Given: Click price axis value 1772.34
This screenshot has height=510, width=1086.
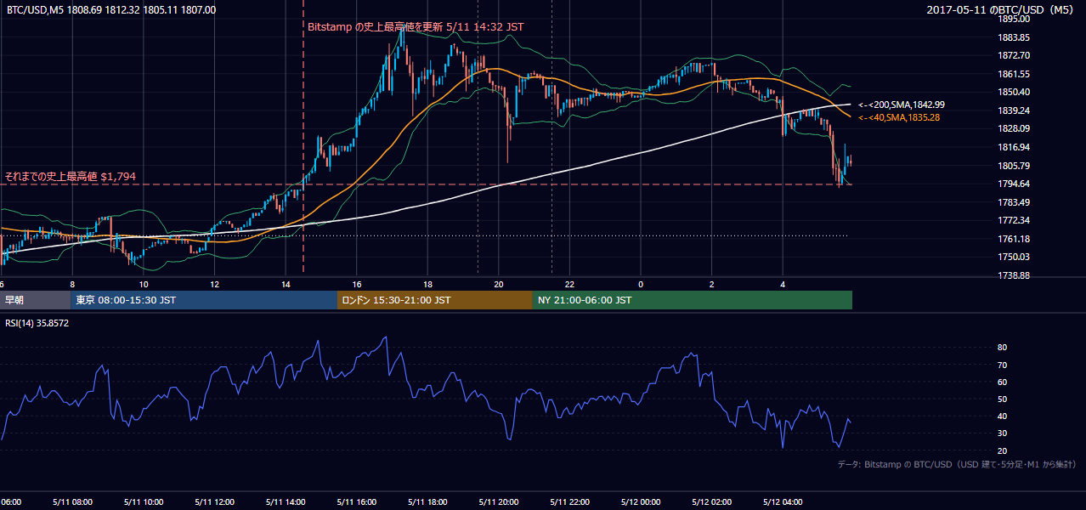Looking at the screenshot, I should [1015, 220].
